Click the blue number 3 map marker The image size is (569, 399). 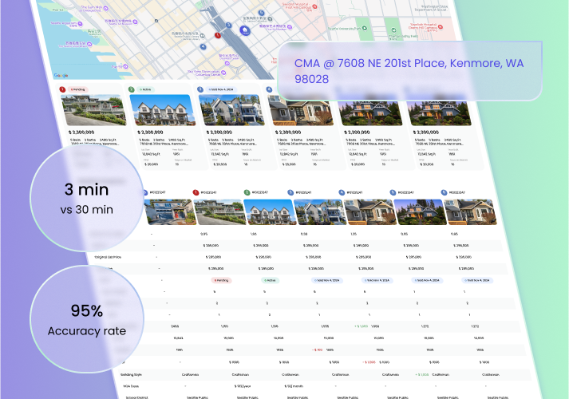228,25
